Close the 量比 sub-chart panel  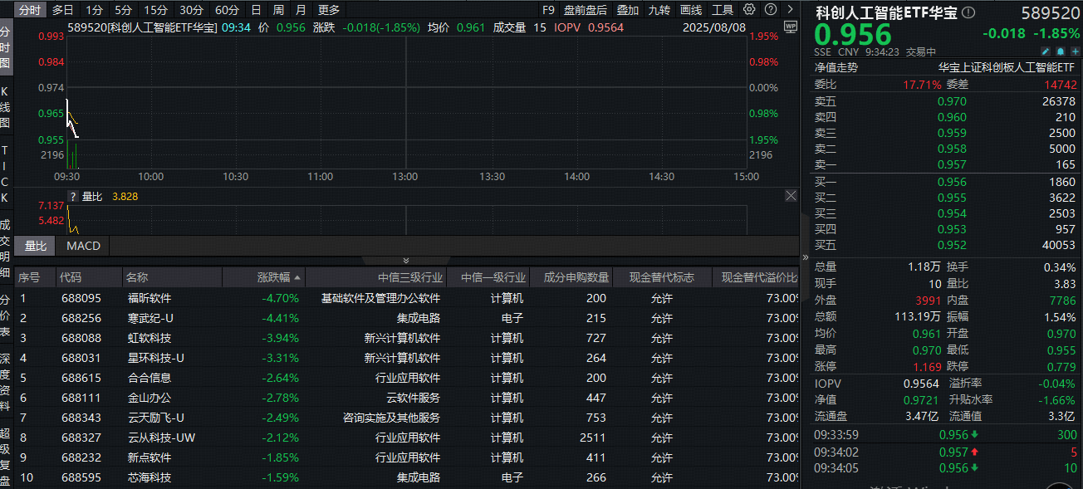click(x=791, y=196)
